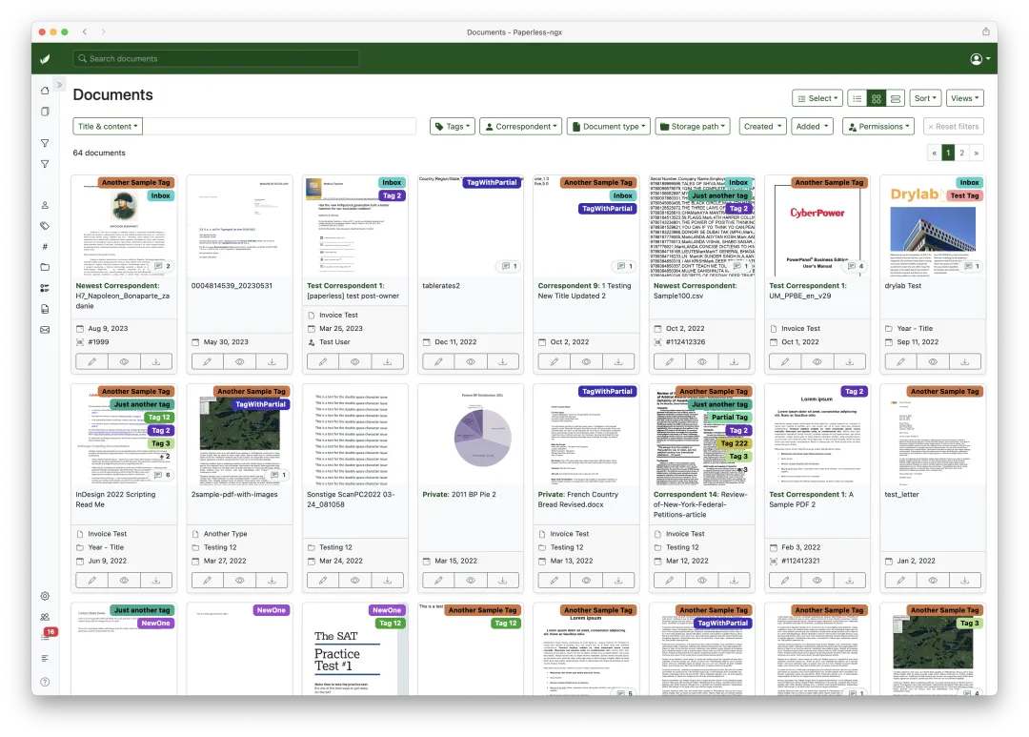Open the Documents icon in sidebar

point(45,112)
